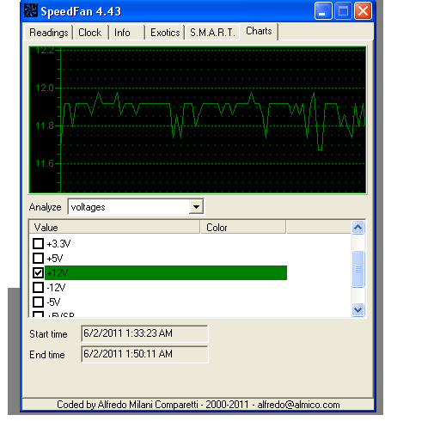The image size is (440, 421).
Task: Click the disabled maximize button
Action: (x=343, y=11)
